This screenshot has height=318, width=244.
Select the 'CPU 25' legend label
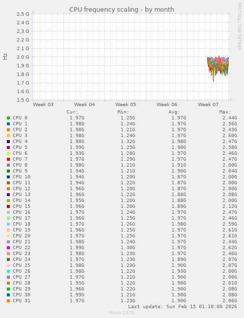[22, 265]
